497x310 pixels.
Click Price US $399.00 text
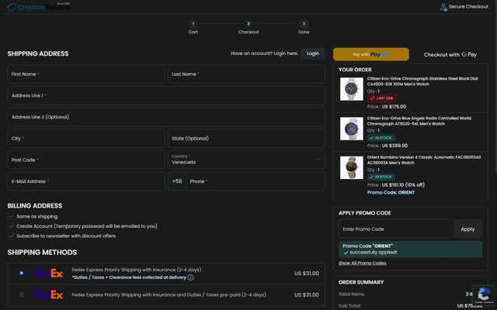pos(388,146)
